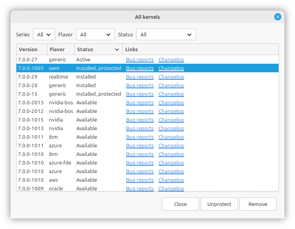Open Changelog for 7.0.0-1010 azure
Viewport: 295px width, 229px height.
[x=171, y=172]
